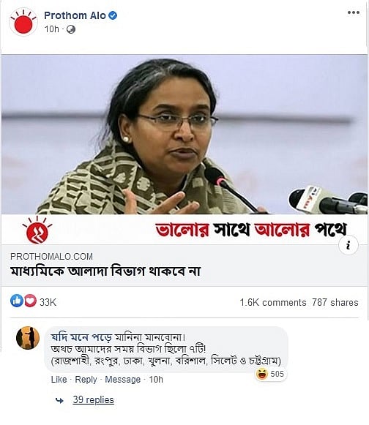Click the Prothom Alo red sun profile picture
The height and width of the screenshot is (425, 369).
pyautogui.click(x=23, y=22)
